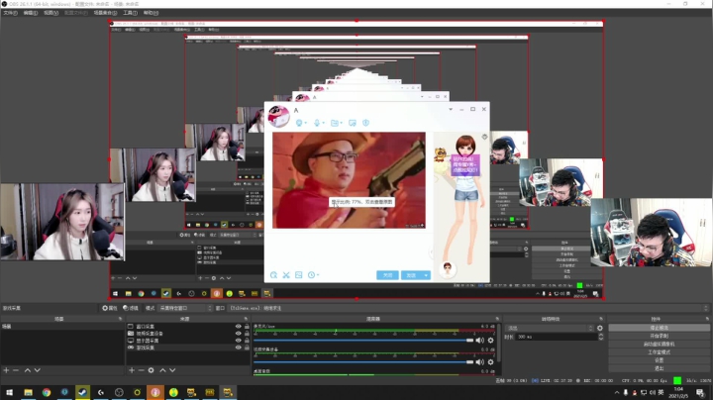Click 工作室模式 button
The width and height of the screenshot is (713, 400).
(x=659, y=352)
